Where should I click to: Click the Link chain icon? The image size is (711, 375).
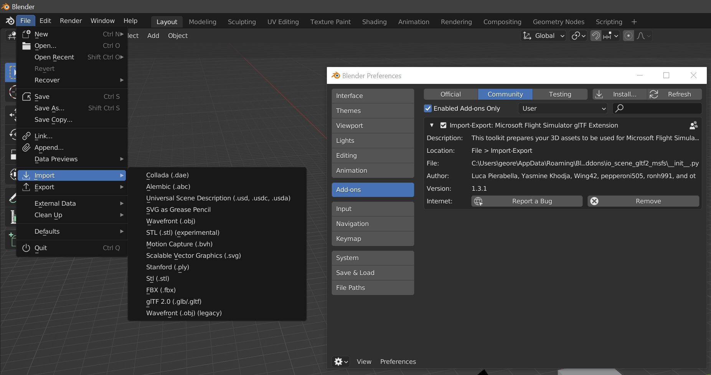(26, 136)
